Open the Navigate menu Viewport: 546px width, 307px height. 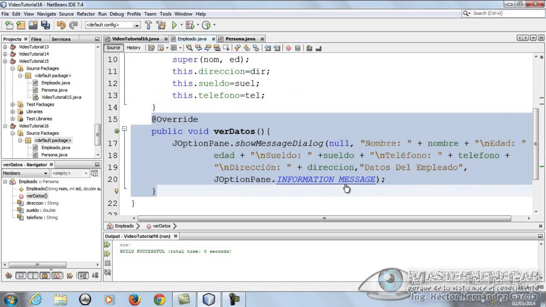pos(46,14)
